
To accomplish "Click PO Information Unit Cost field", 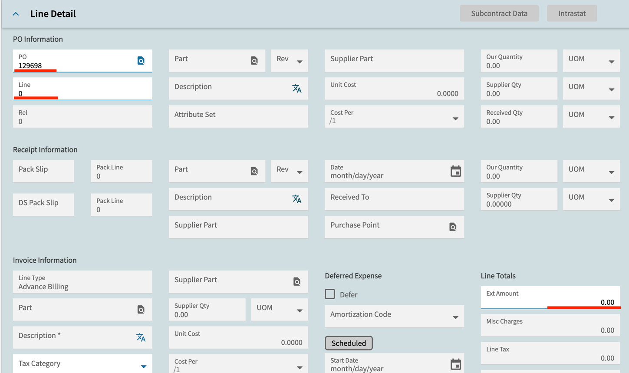I will click(x=394, y=89).
